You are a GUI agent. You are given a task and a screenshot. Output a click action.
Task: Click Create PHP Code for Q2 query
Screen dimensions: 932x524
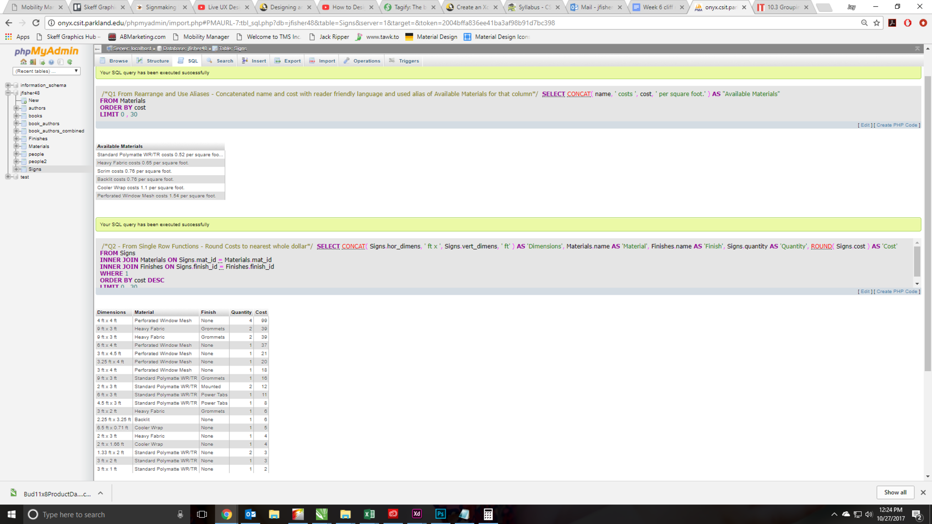(x=897, y=292)
